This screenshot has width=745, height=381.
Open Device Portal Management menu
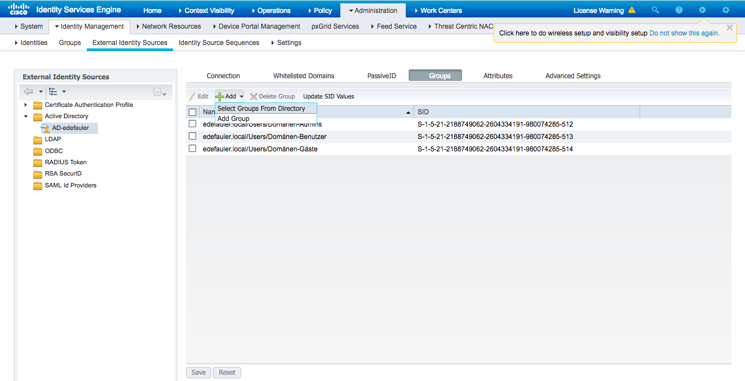tap(256, 26)
